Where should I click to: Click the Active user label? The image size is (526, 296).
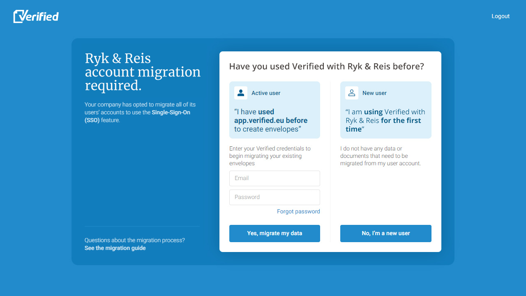pos(266,93)
